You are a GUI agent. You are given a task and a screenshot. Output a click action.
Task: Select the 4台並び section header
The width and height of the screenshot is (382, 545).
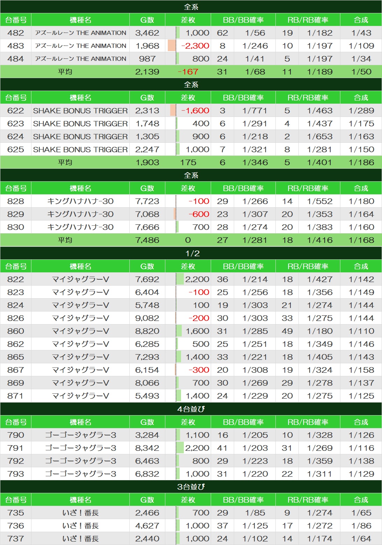[x=191, y=409]
